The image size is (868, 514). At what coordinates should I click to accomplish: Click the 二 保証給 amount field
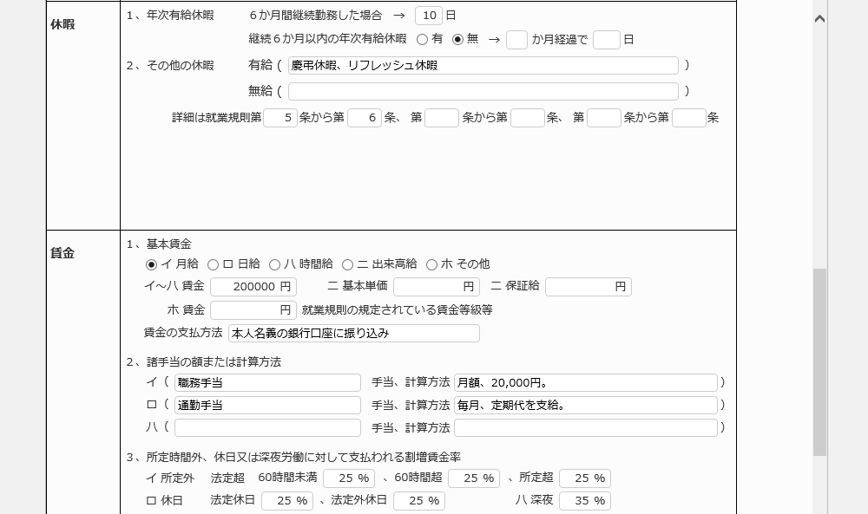588,287
